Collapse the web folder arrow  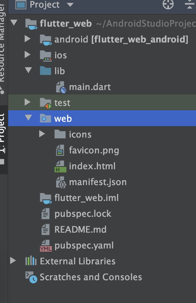click(28, 118)
